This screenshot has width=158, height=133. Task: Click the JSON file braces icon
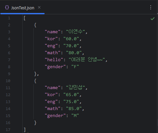coord(7,8)
